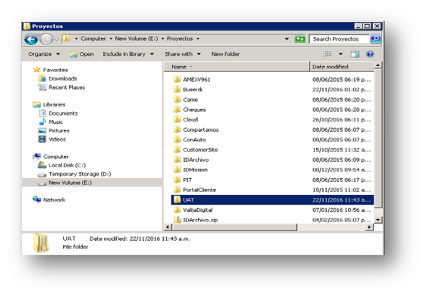Click the Search Proyectos input field

tap(339, 39)
